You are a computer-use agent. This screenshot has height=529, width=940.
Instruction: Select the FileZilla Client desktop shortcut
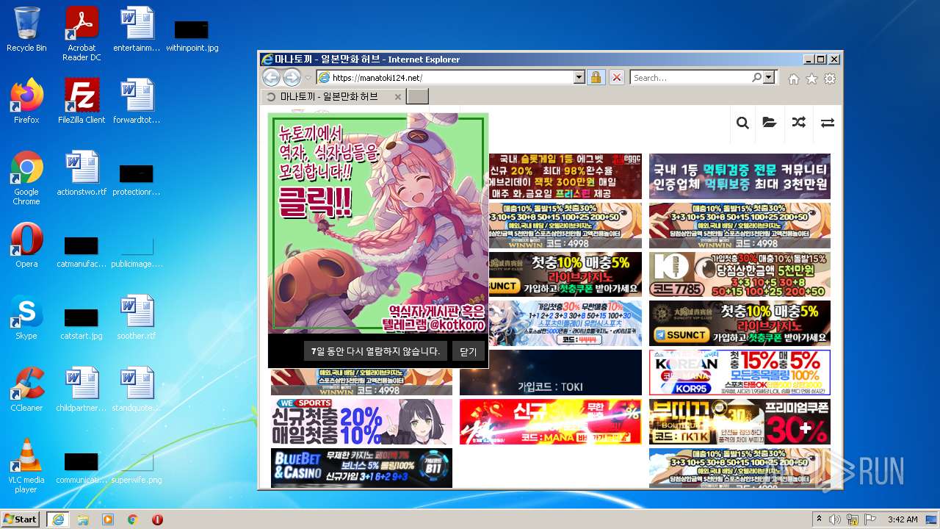(x=82, y=101)
